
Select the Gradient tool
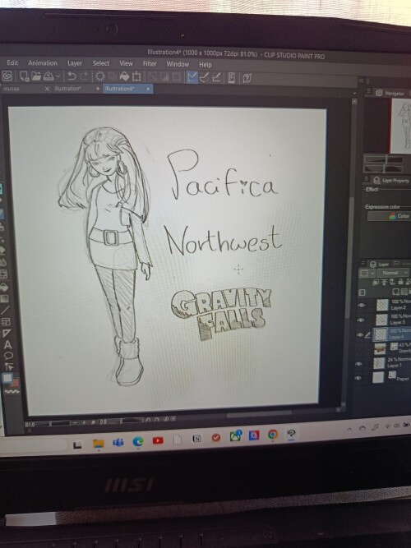point(4,299)
